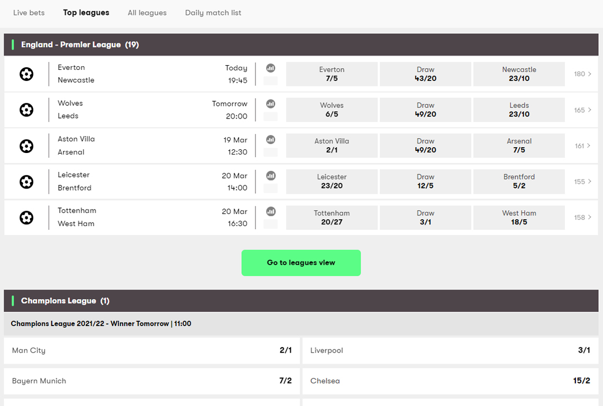Open statistics icon for Wolves vs Leeds
603x406 pixels.
tap(271, 104)
